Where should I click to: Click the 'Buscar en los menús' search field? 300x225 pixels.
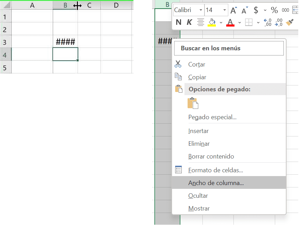[x=229, y=48]
